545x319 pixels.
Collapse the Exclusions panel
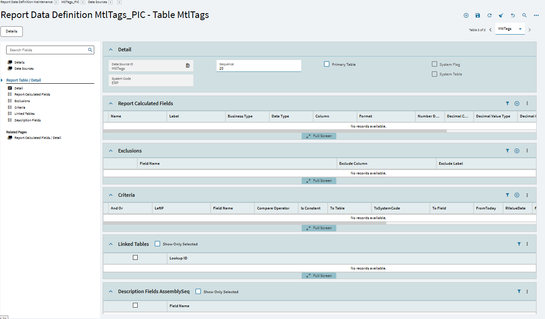click(x=111, y=151)
